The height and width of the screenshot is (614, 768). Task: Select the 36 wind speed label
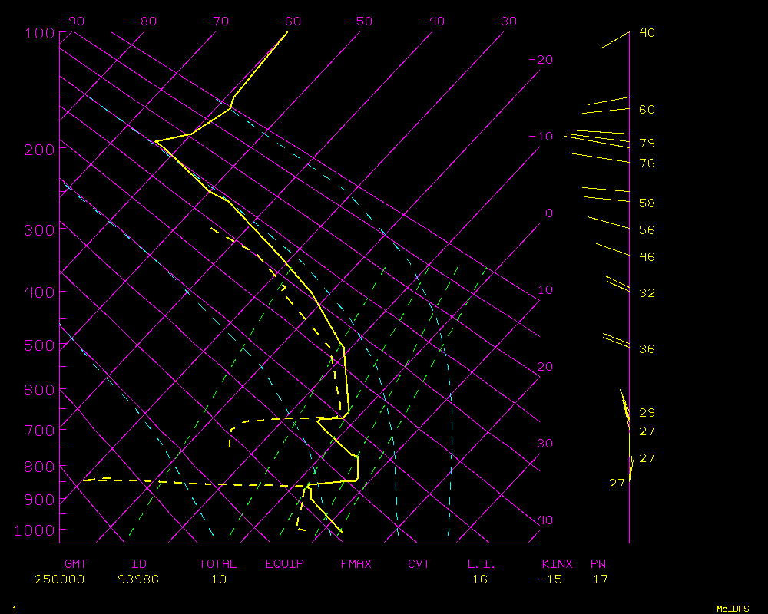[647, 349]
